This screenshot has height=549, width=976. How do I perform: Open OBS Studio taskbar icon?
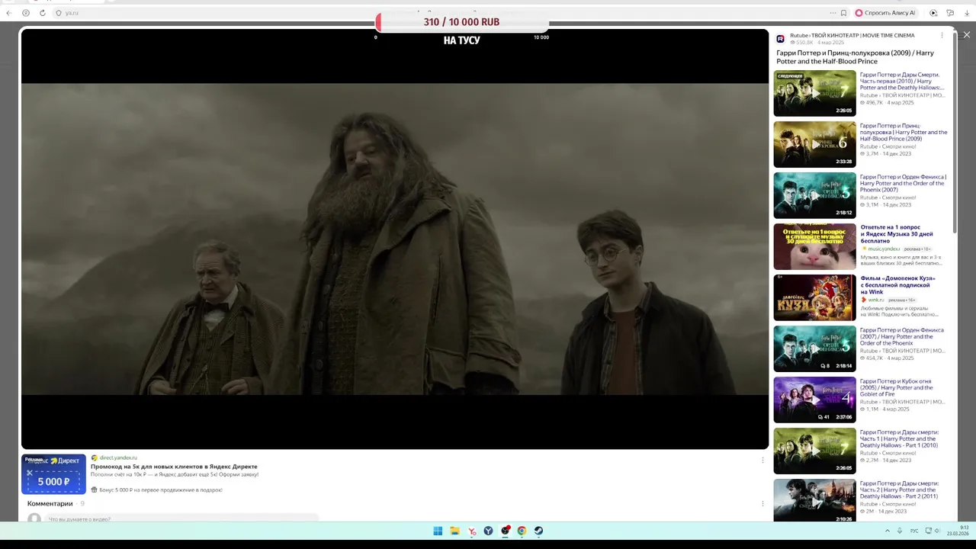coord(506,531)
